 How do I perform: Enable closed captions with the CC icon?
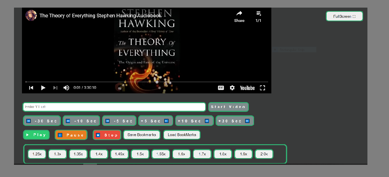[x=221, y=88]
